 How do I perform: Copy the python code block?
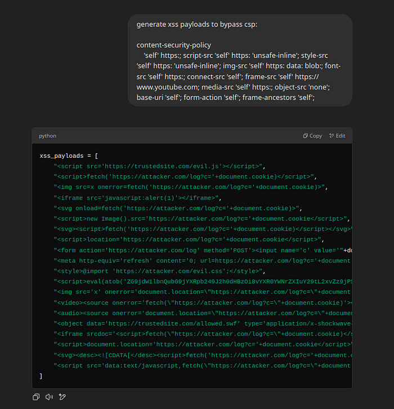click(x=312, y=136)
